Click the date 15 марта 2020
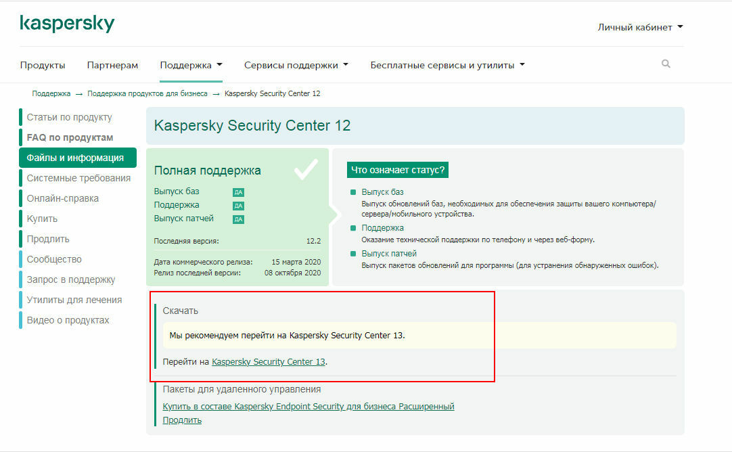Screen dimensions: 732x452 296,262
